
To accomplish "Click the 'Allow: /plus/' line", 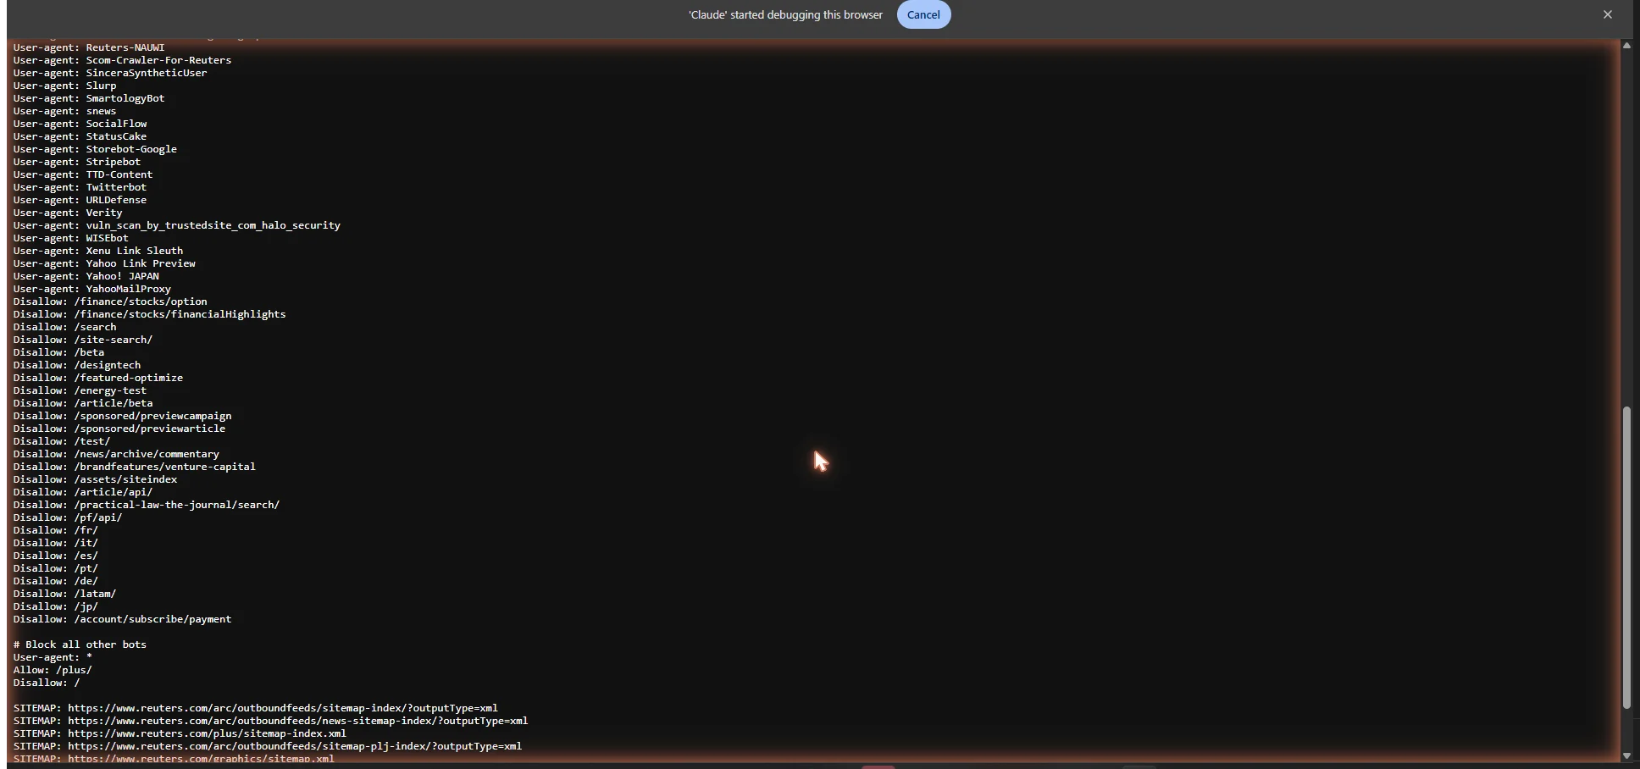I will [x=53, y=670].
